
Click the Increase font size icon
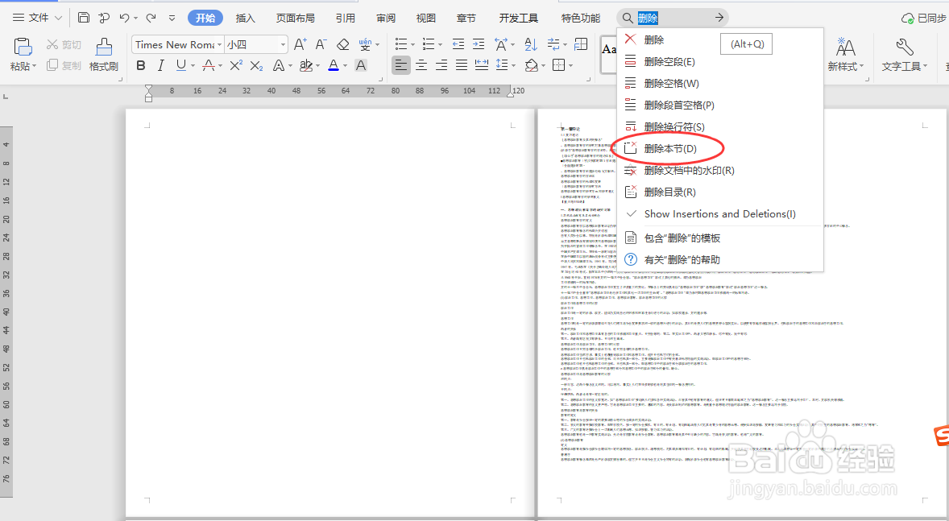pos(300,44)
